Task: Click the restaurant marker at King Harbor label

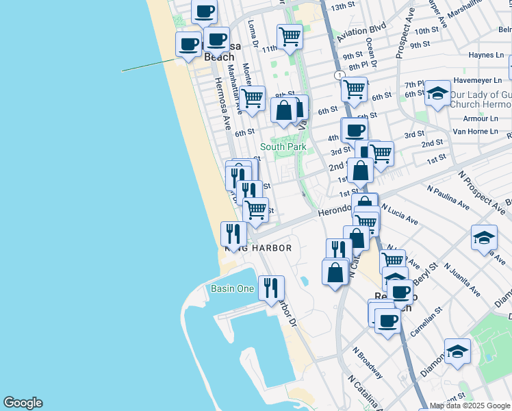Action: (x=233, y=235)
